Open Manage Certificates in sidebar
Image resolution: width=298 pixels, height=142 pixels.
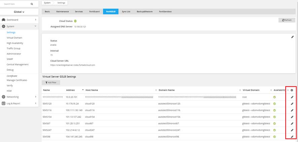coord(17,80)
